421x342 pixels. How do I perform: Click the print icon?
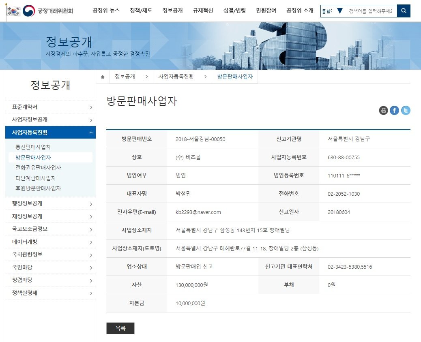tap(383, 110)
